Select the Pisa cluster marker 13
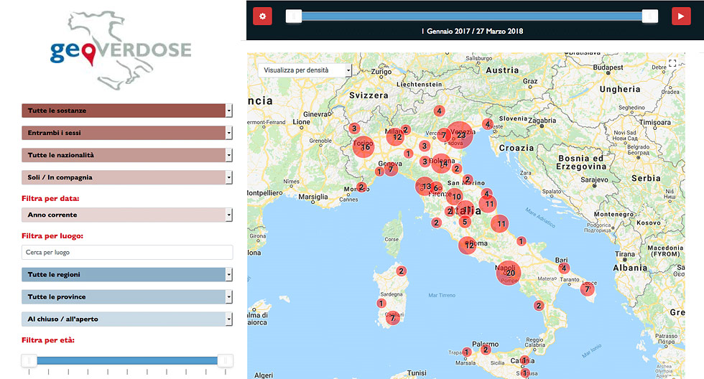 click(425, 186)
